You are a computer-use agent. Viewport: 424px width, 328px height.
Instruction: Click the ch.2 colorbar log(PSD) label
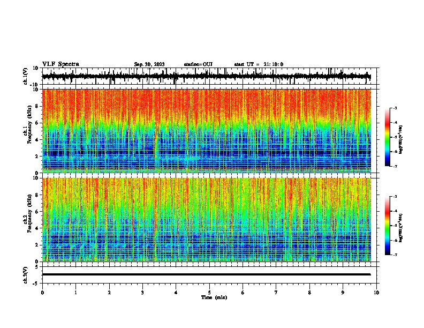tap(401, 228)
